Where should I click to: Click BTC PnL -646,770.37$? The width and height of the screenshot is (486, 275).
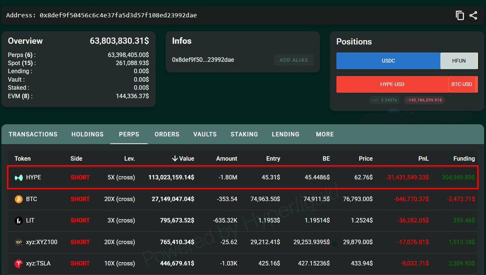pos(411,199)
